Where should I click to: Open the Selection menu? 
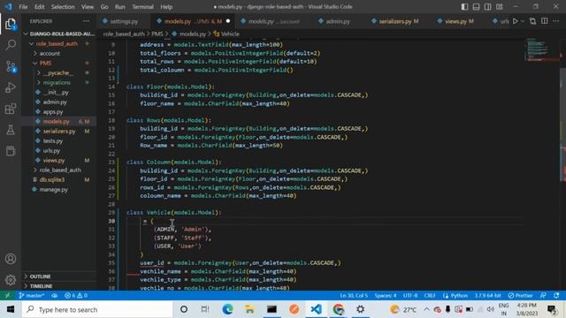pyautogui.click(x=63, y=7)
